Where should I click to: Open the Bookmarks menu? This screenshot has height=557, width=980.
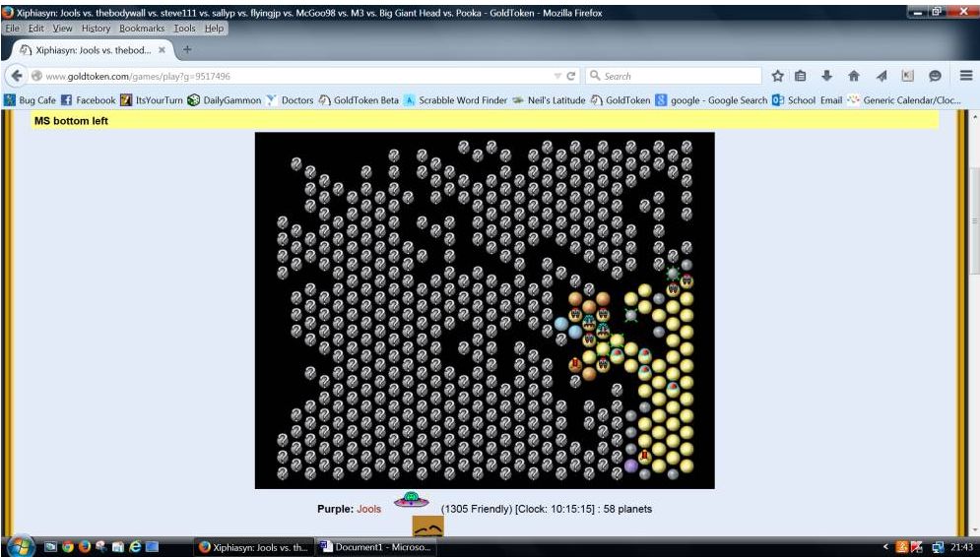pos(142,29)
